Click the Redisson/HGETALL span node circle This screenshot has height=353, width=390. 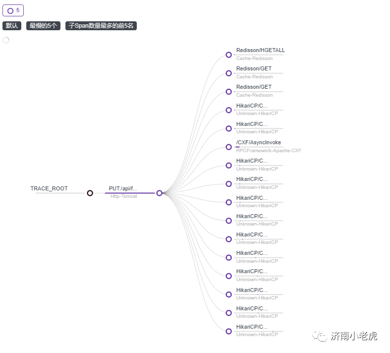point(228,55)
